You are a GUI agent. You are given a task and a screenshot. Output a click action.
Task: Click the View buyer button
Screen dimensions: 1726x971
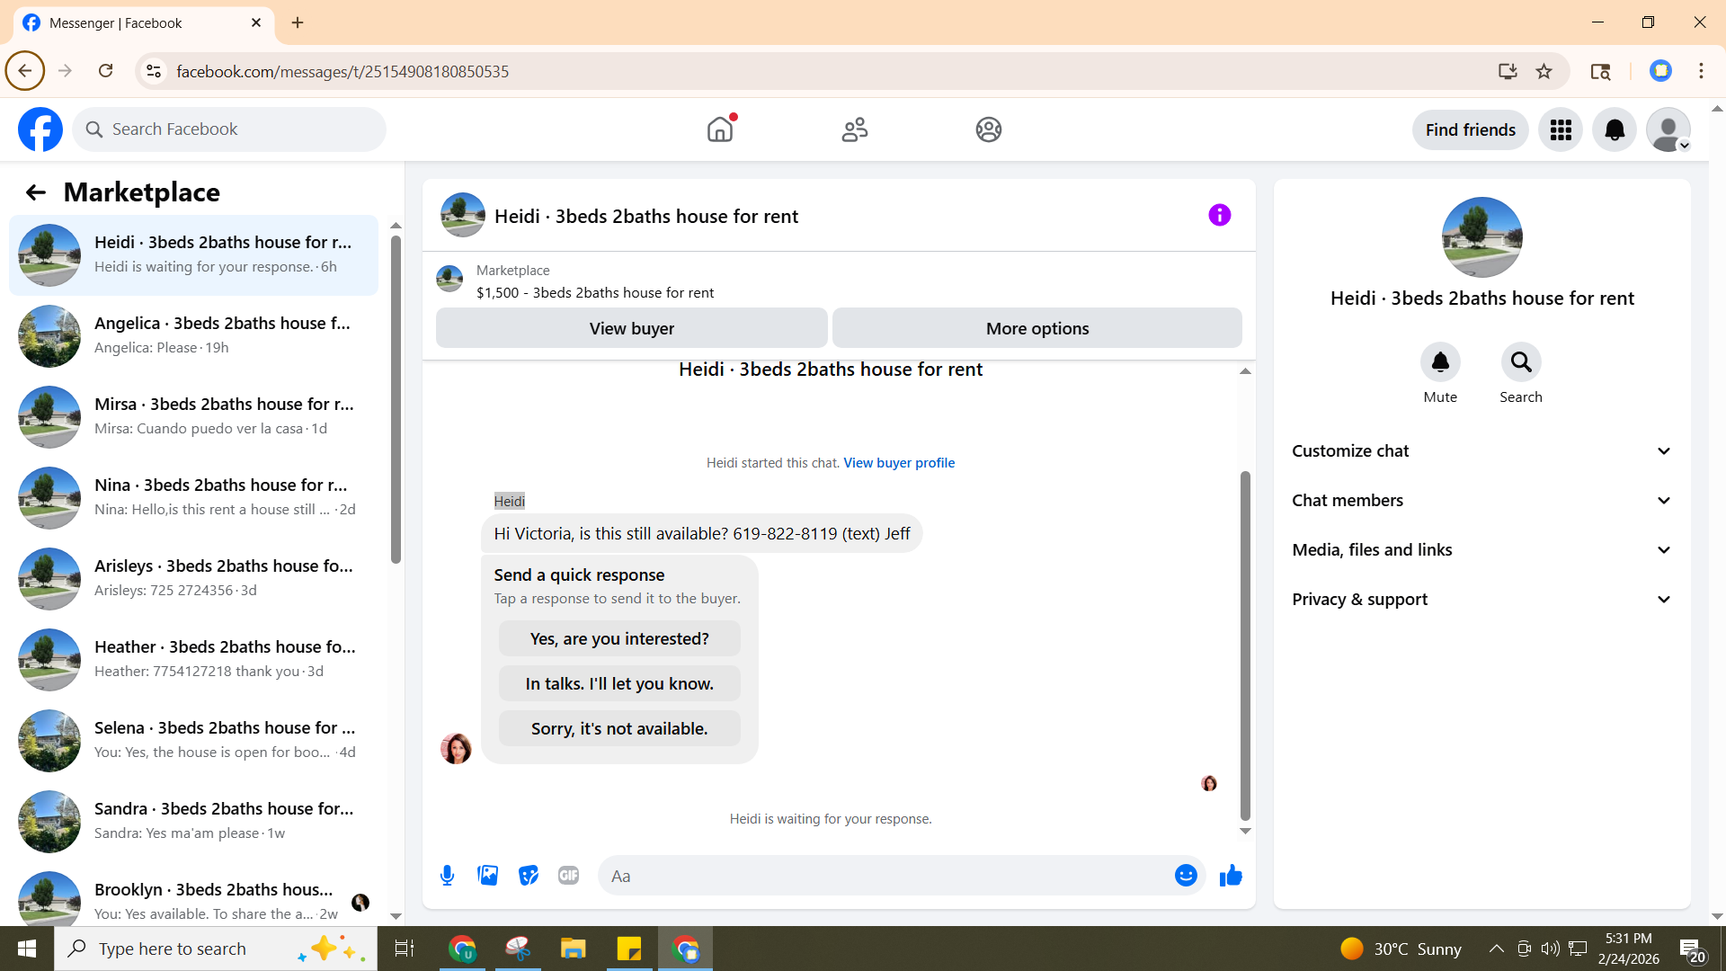[x=631, y=328]
